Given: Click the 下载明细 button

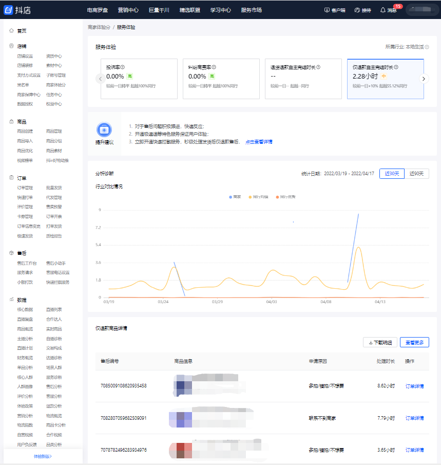Looking at the screenshot, I should click(x=380, y=342).
